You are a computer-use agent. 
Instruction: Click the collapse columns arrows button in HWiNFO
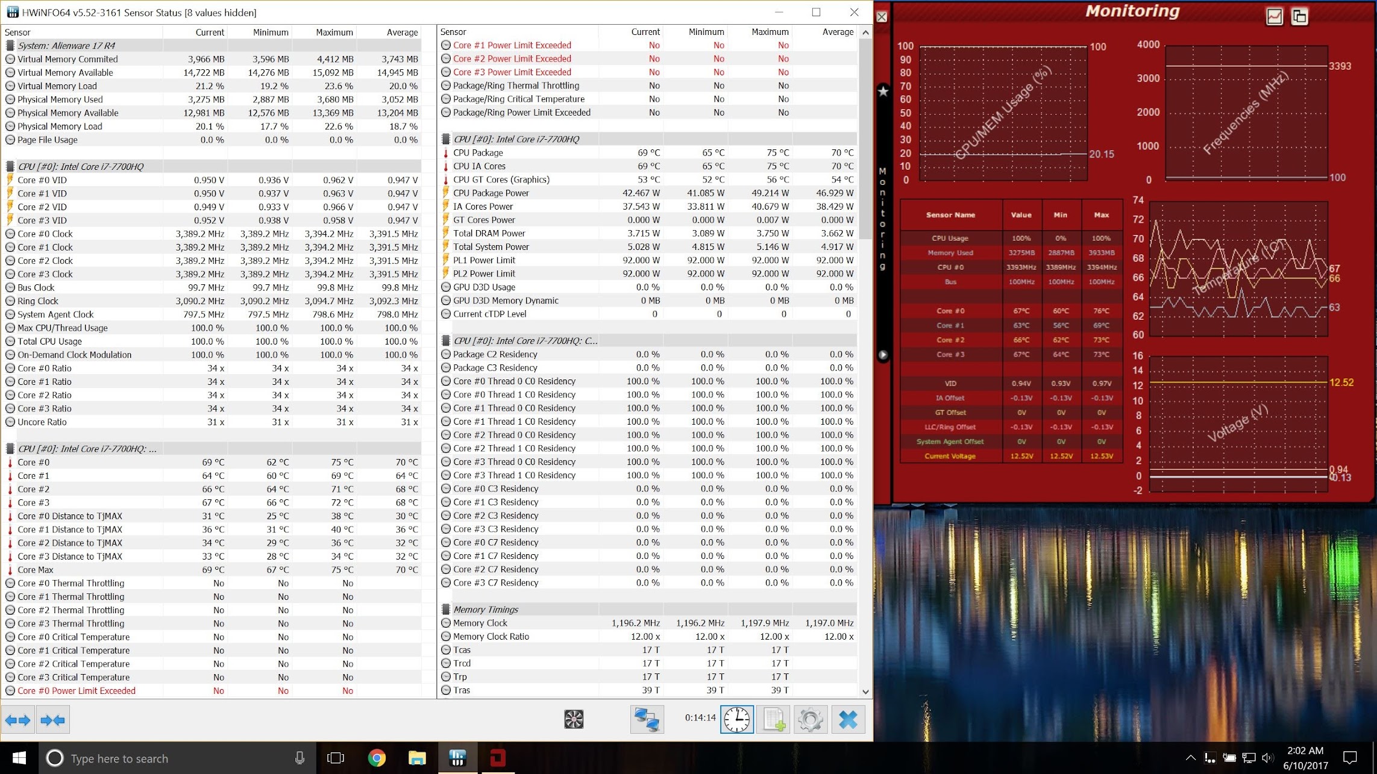tap(53, 720)
